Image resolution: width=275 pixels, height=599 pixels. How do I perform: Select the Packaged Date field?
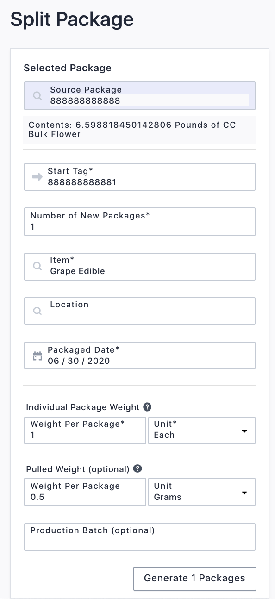[140, 356]
